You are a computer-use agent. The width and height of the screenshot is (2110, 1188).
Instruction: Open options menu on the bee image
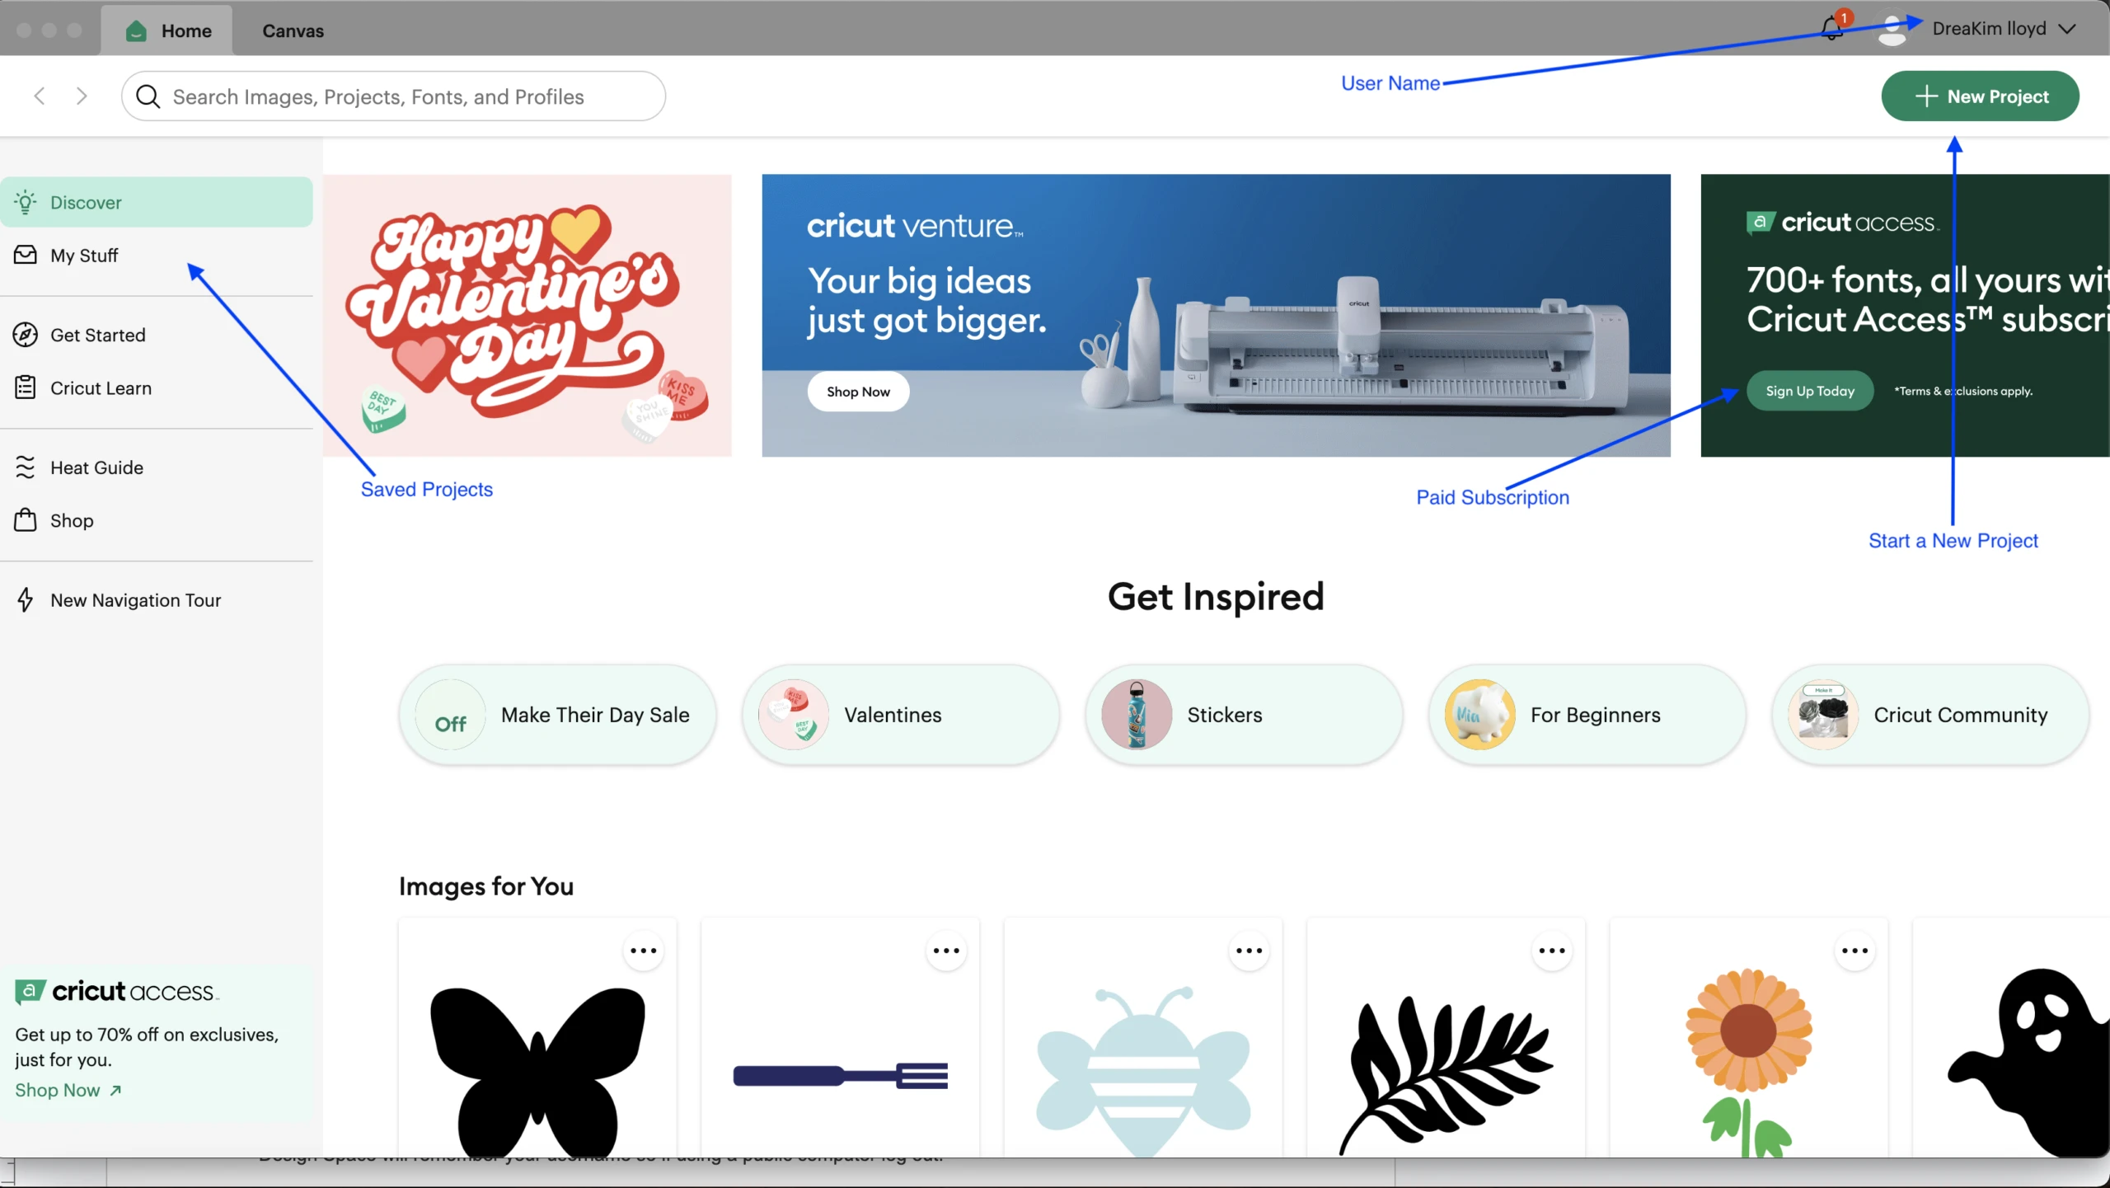click(x=1249, y=951)
